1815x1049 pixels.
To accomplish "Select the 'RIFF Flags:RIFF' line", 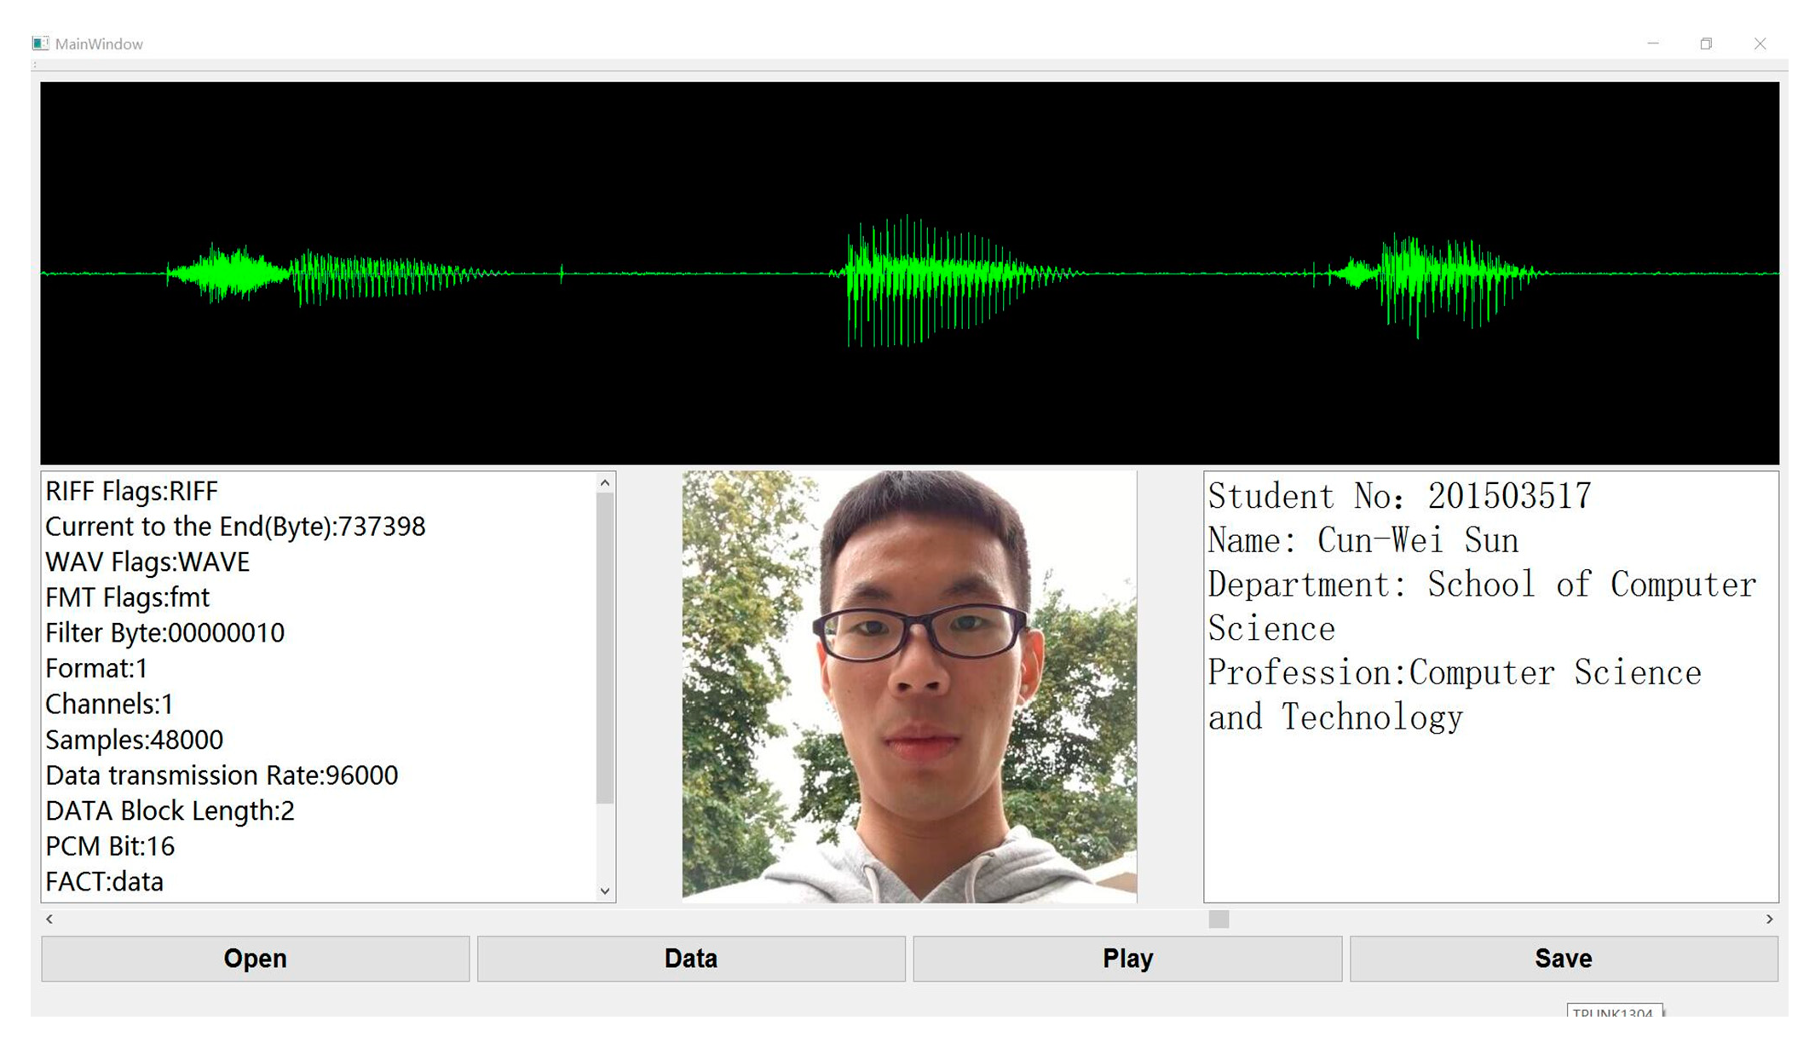I will [x=132, y=492].
